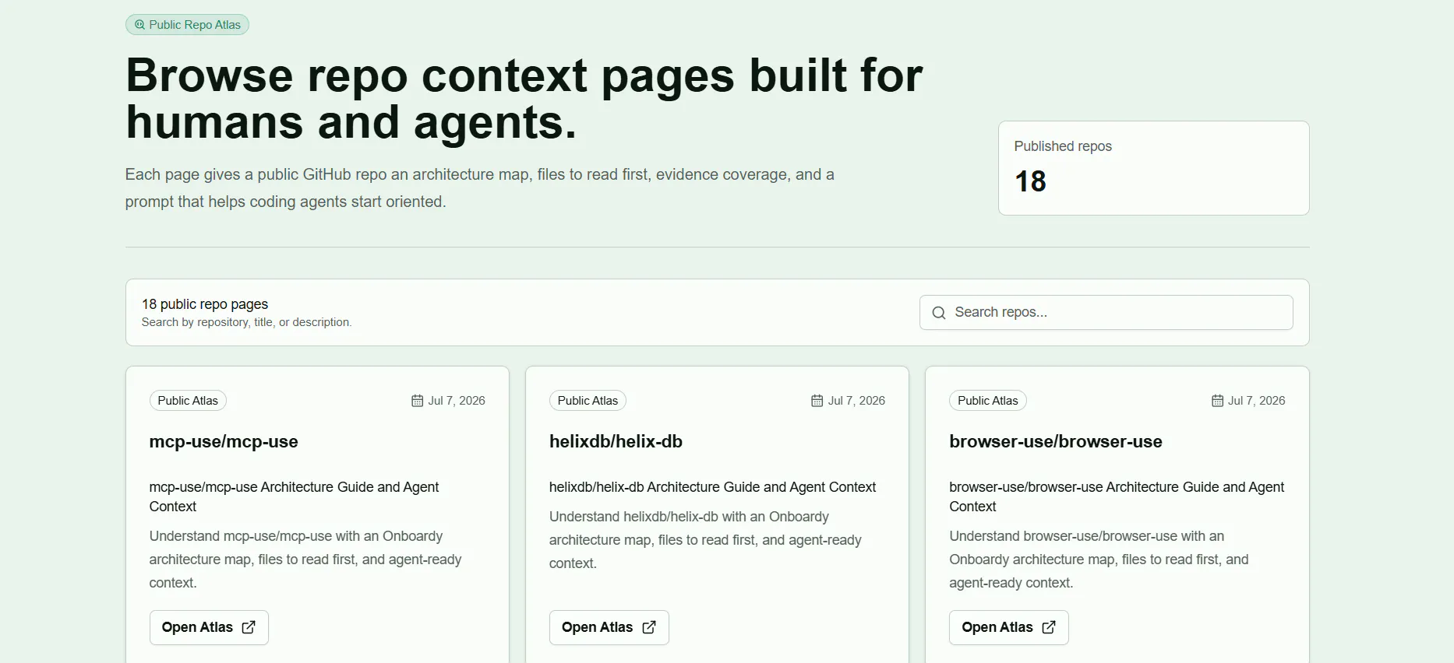1454x663 pixels.
Task: Click calendar icon on the browser-use/browser-use card
Action: [1217, 401]
